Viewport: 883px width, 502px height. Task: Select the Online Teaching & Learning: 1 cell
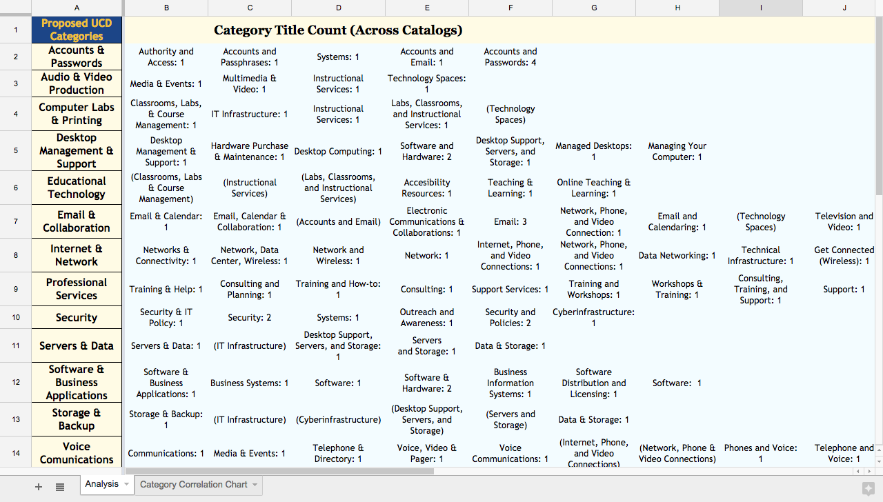click(594, 188)
